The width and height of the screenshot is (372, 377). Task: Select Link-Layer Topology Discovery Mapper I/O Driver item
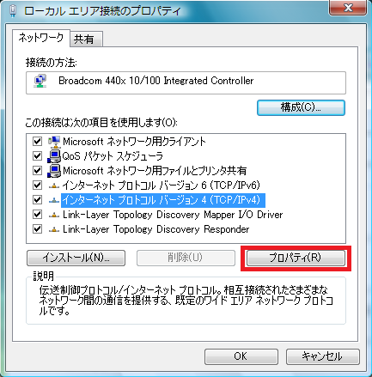173,215
